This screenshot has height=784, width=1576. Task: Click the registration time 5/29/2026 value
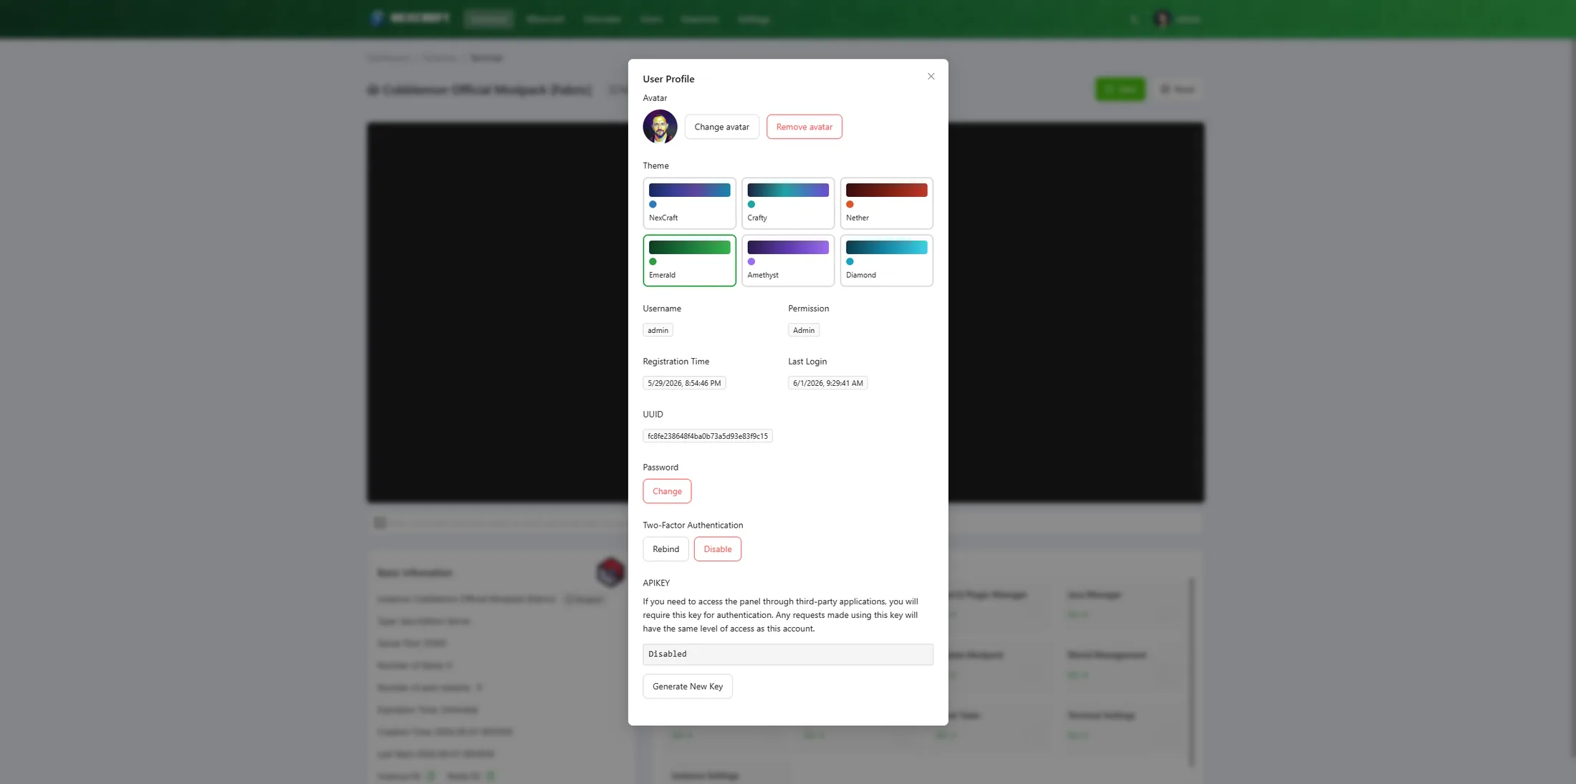click(684, 383)
